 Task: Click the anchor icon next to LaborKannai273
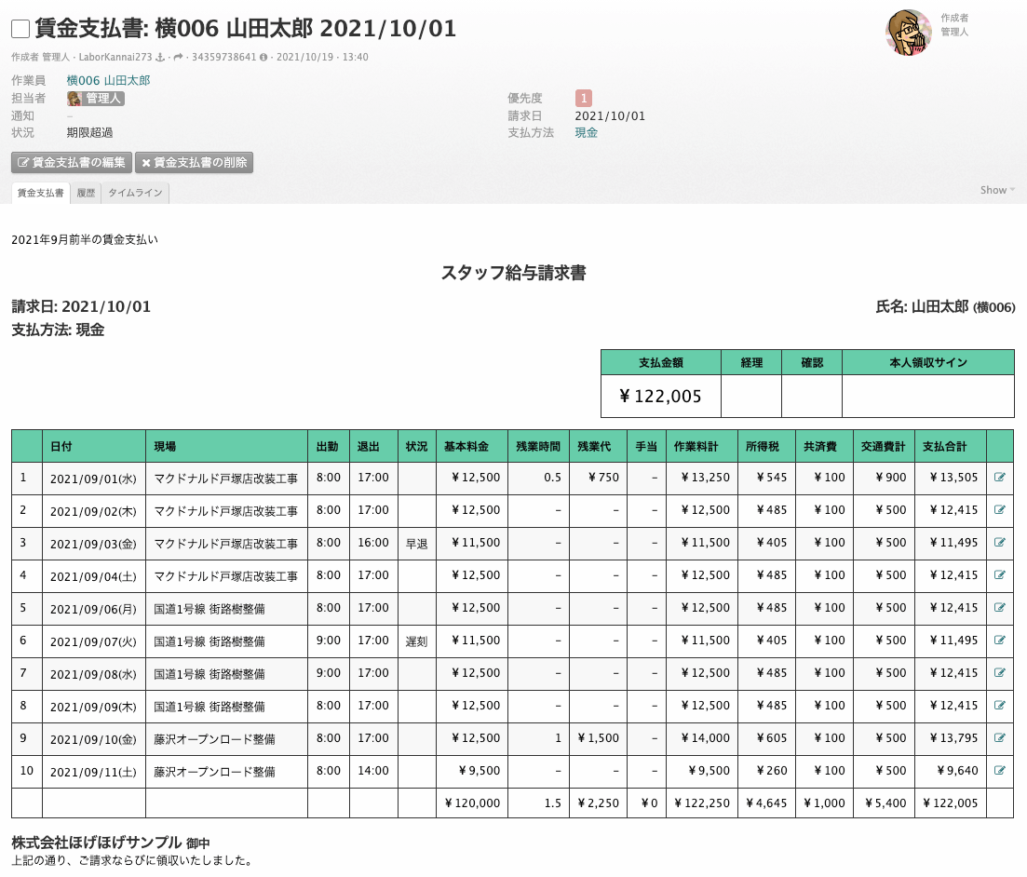[159, 57]
